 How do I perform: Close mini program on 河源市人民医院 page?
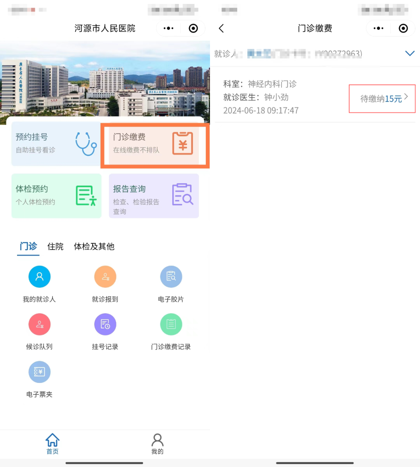(x=193, y=28)
